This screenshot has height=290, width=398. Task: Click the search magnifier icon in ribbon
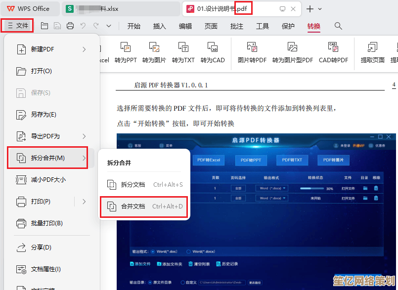(338, 26)
